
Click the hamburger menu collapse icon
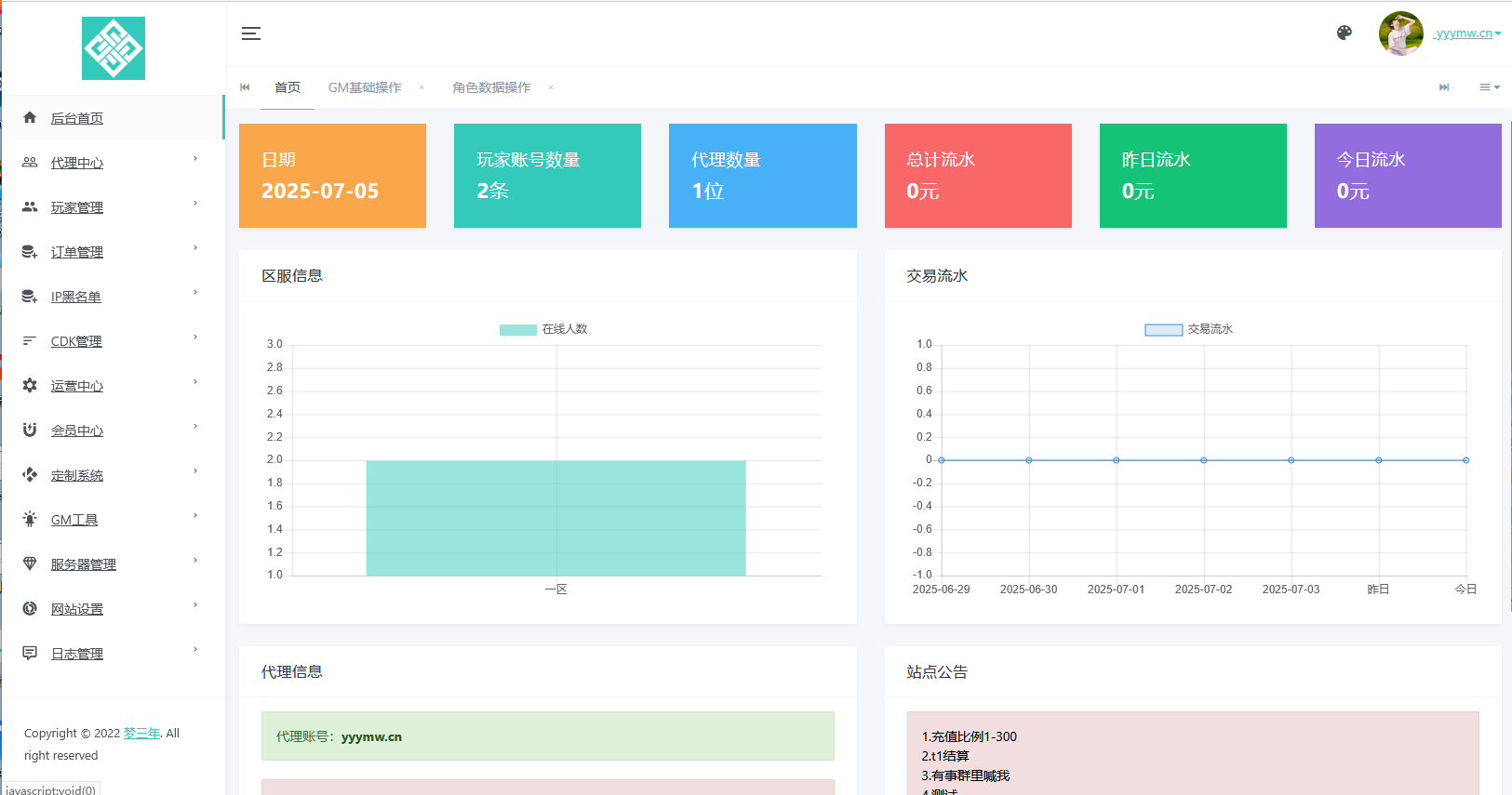coord(250,33)
